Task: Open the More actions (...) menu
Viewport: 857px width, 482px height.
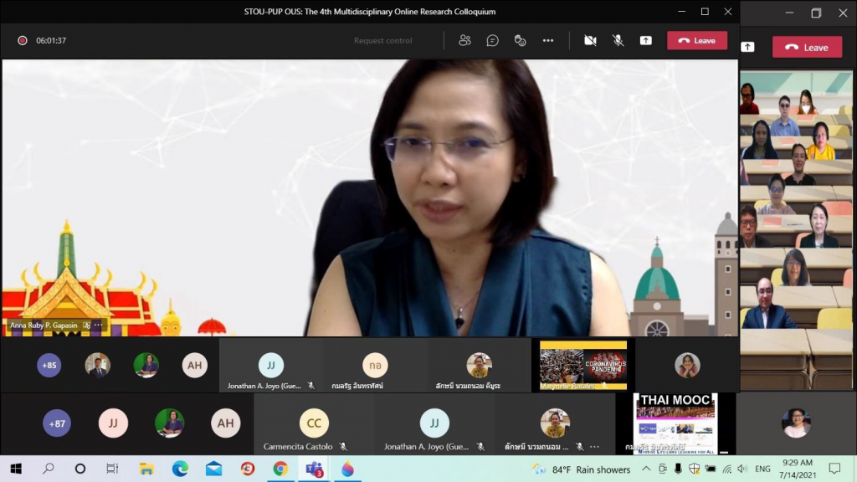Action: [x=548, y=40]
